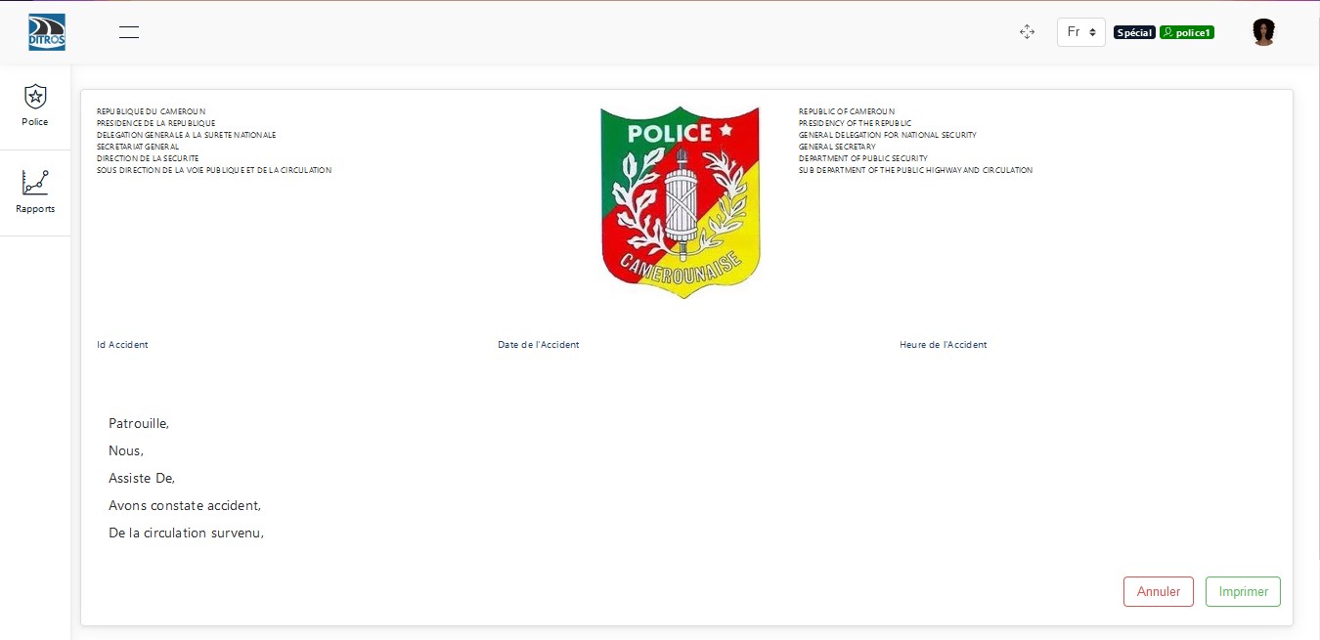Click the fullscreen arrows icon

click(x=1027, y=32)
